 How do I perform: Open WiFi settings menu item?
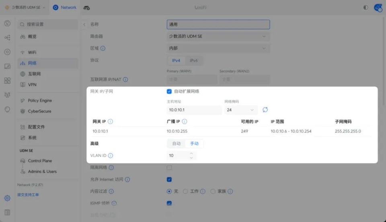coord(48,52)
